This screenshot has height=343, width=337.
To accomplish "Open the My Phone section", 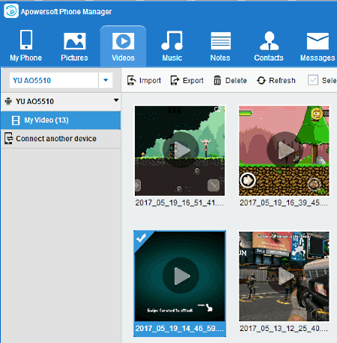I will [x=26, y=46].
